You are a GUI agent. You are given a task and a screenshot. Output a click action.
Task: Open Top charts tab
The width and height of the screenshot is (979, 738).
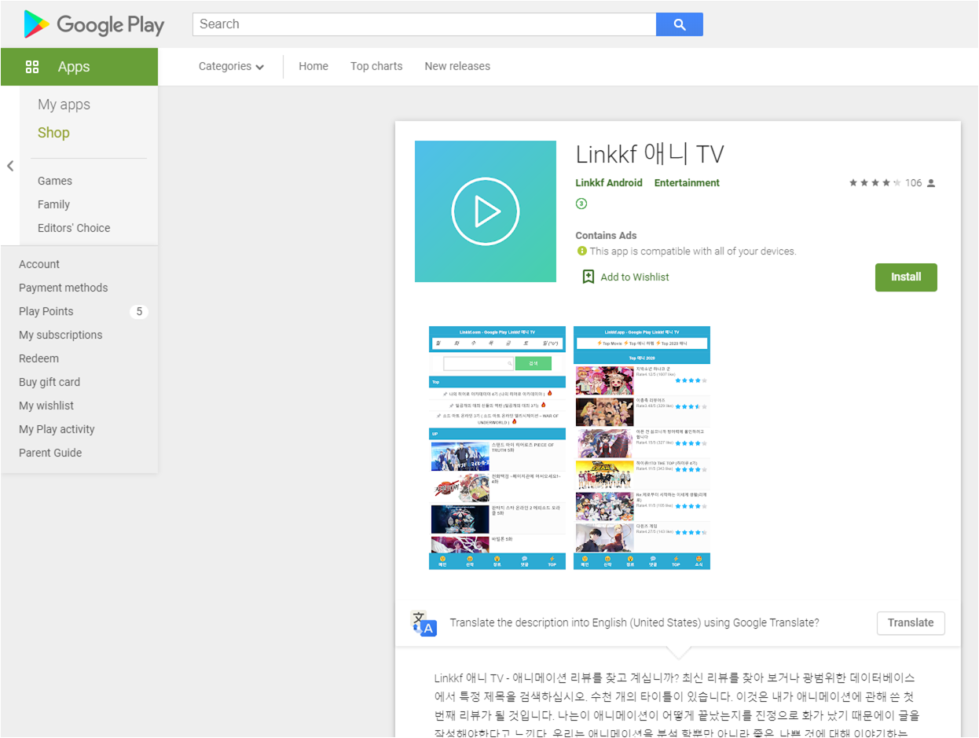pos(376,67)
